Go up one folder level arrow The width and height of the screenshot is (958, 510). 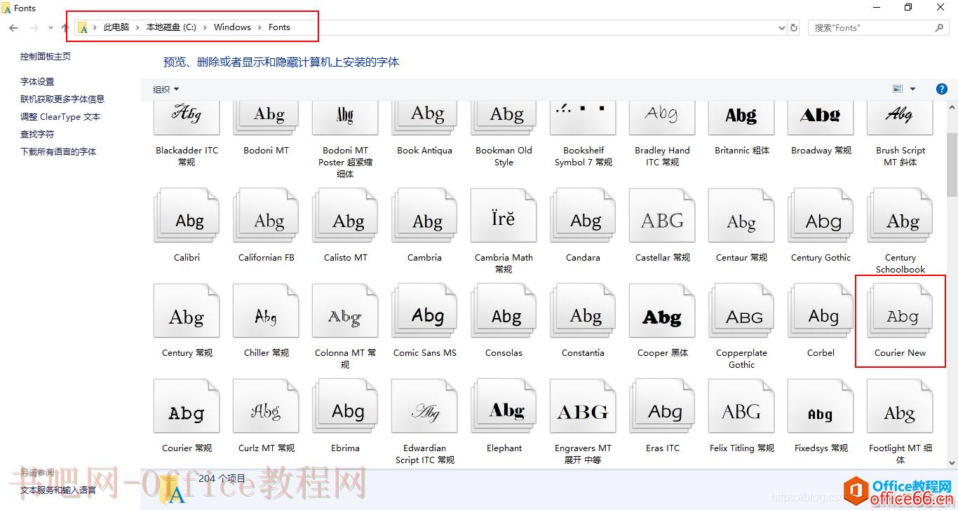coord(65,28)
